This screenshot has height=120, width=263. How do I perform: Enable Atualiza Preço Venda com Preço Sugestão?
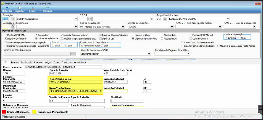(6, 42)
